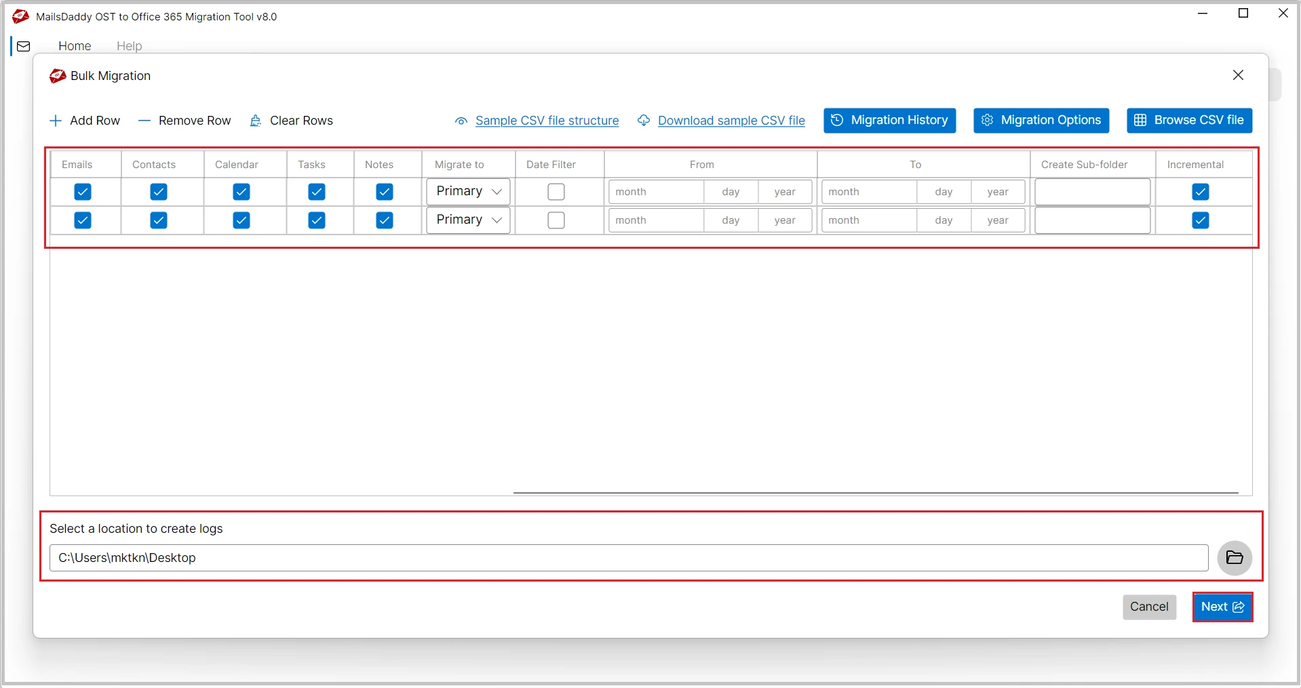Open Migration History with clock icon

[889, 121]
